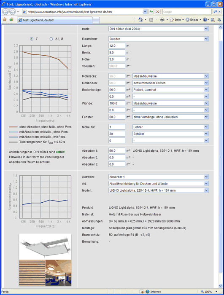Screen dimensions: 224x295
Task: Click the Google search box
Action: tap(187, 12)
